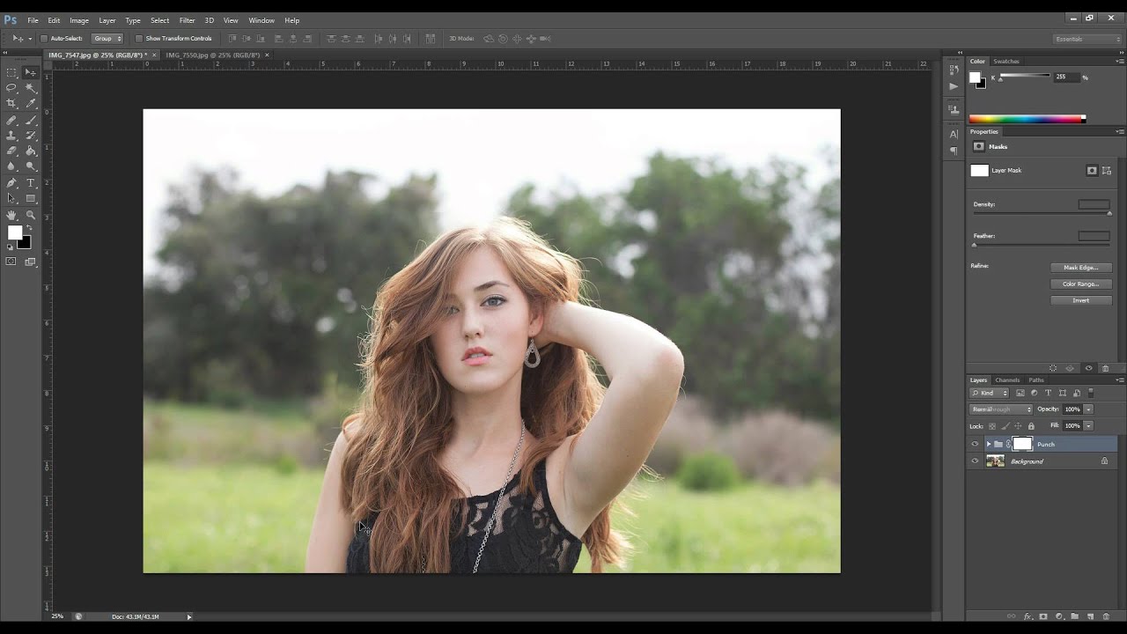Select the Pen tool

pos(11,182)
